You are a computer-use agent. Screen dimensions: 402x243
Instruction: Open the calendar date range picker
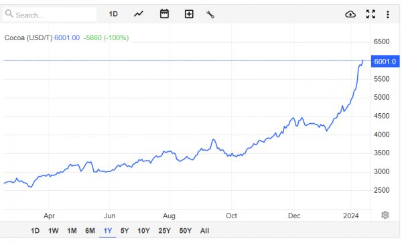point(164,14)
